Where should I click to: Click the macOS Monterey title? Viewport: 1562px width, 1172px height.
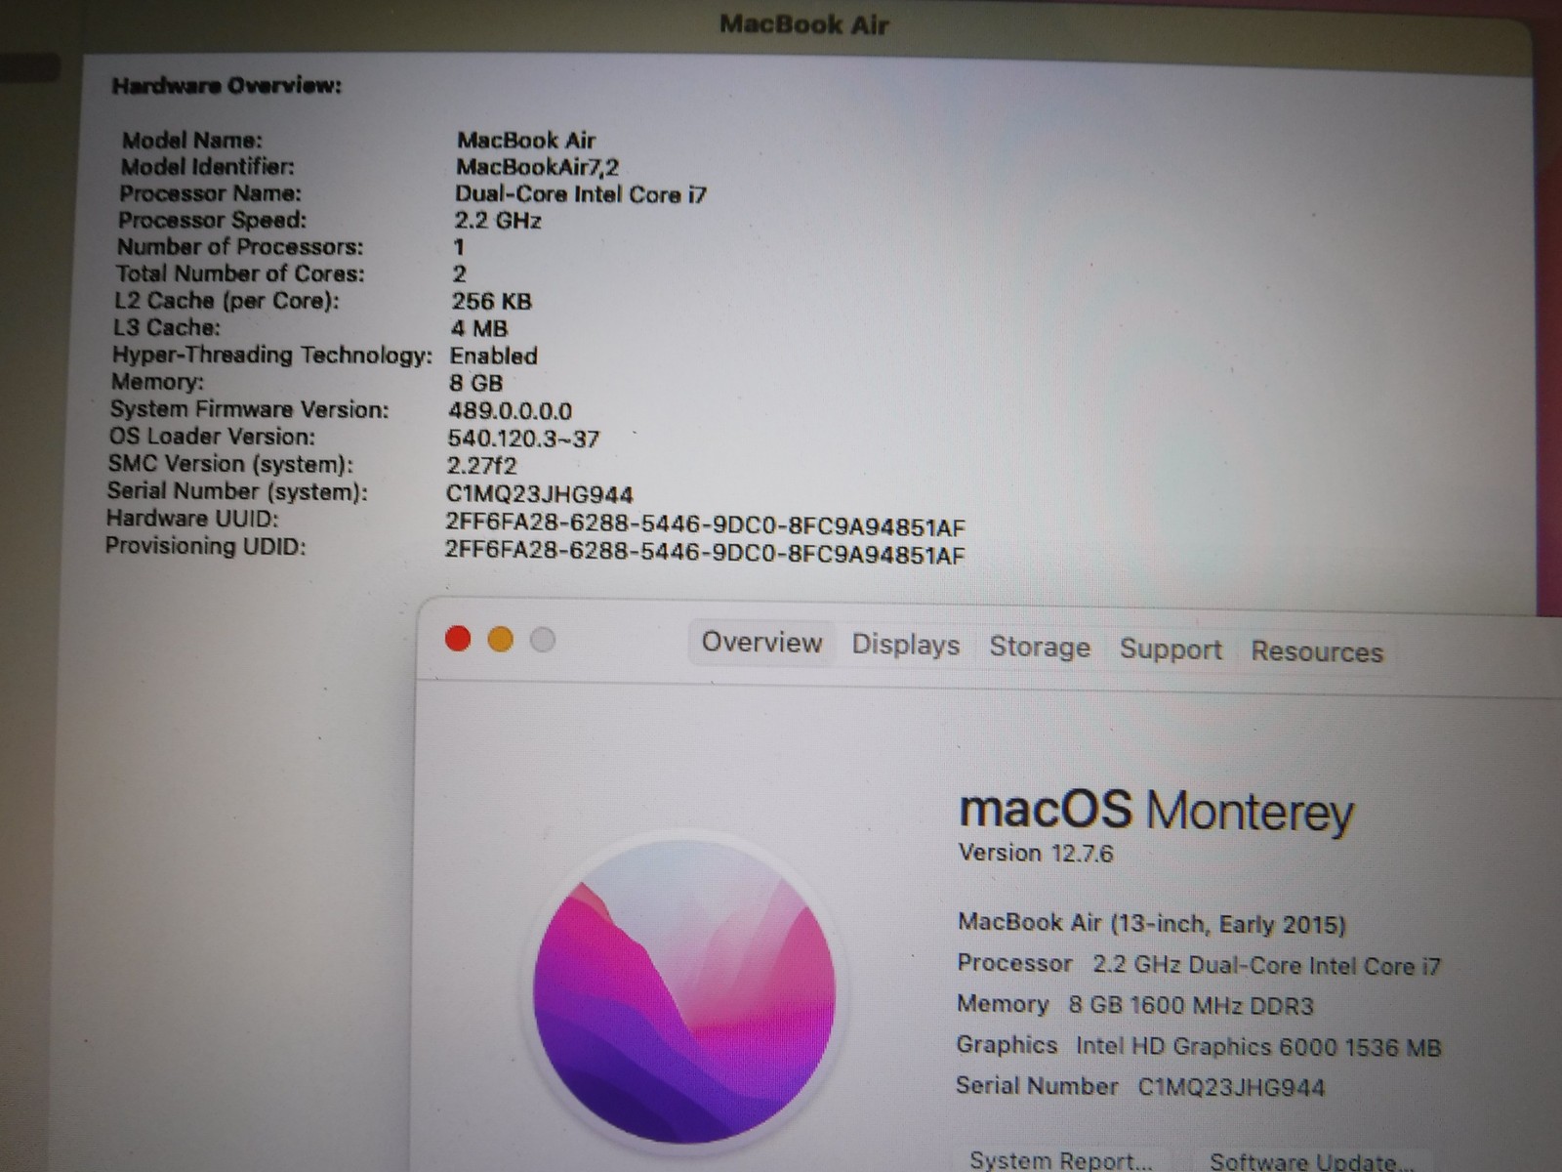(1157, 812)
